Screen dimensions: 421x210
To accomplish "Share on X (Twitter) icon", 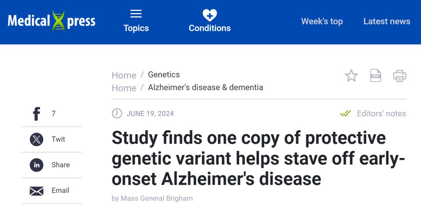I will [37, 139].
